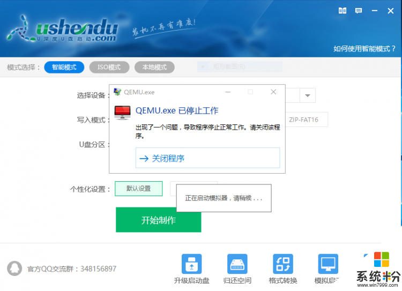The image size is (402, 291).
Task: Click the QQ penguin avatar icon
Action: coord(14,268)
